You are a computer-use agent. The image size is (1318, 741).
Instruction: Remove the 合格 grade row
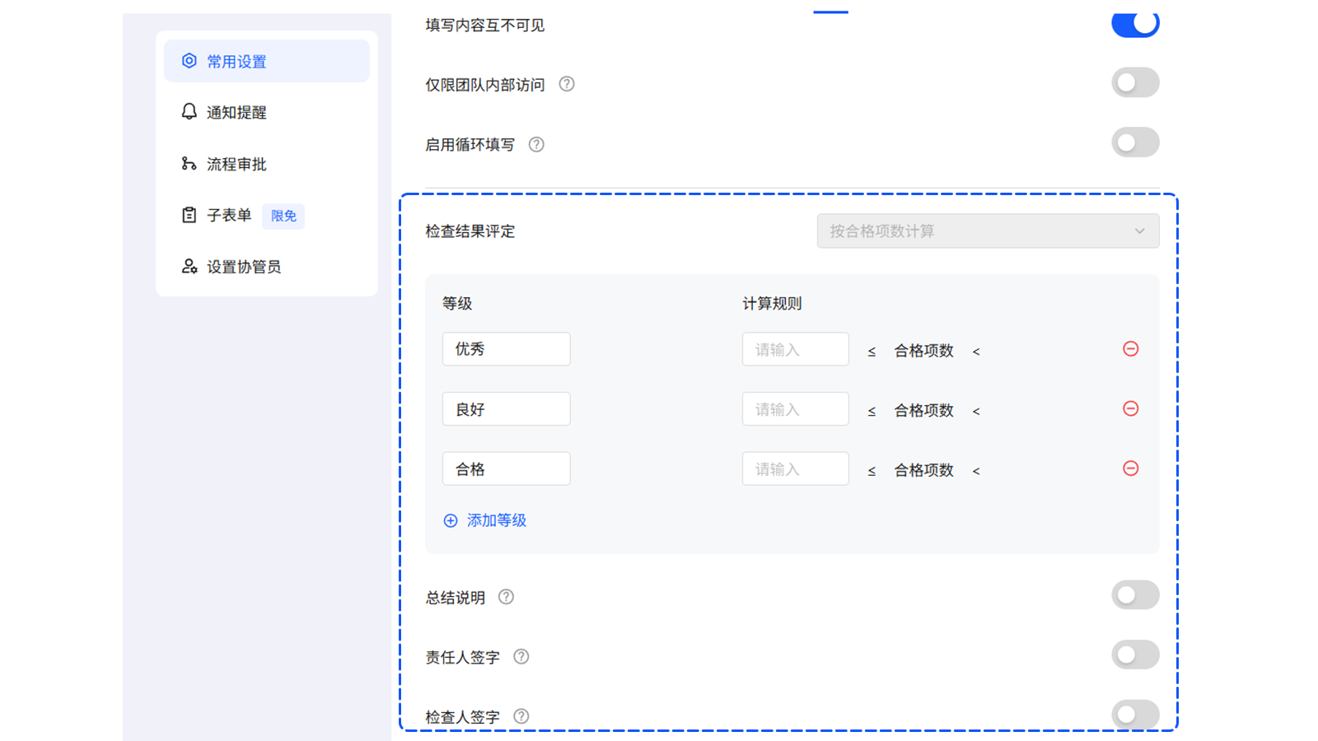1131,468
